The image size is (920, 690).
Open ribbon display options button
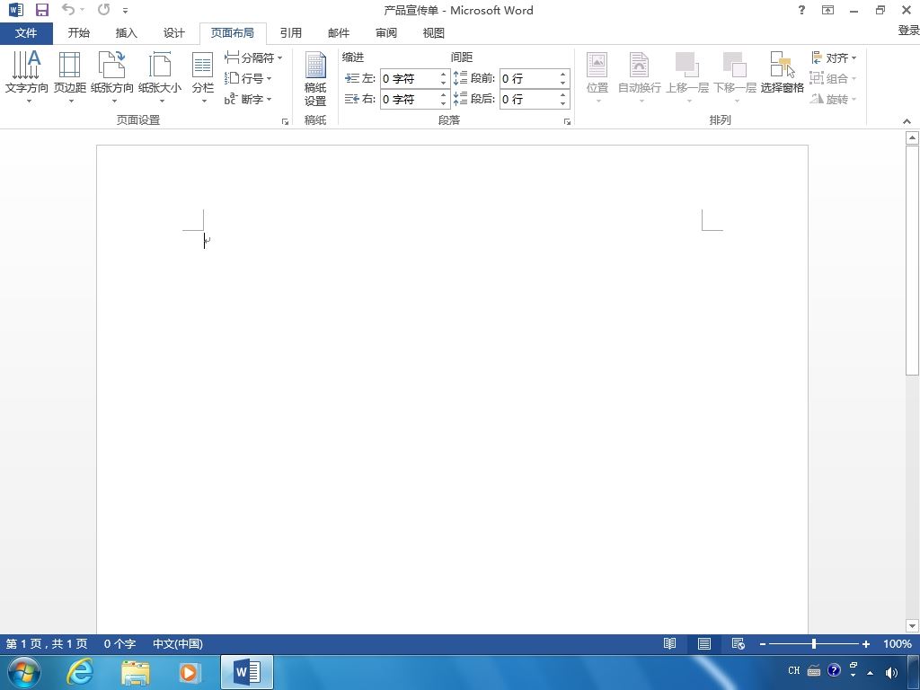tap(827, 10)
